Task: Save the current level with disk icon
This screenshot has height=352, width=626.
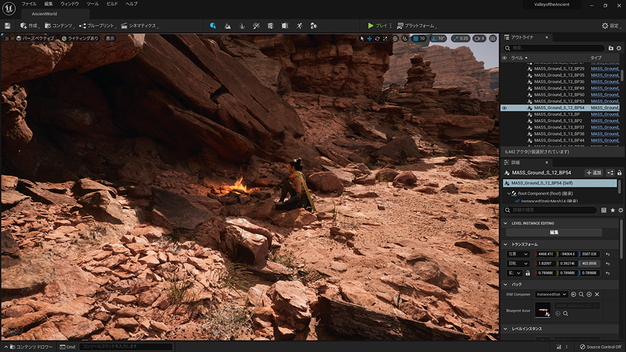Action: point(7,26)
